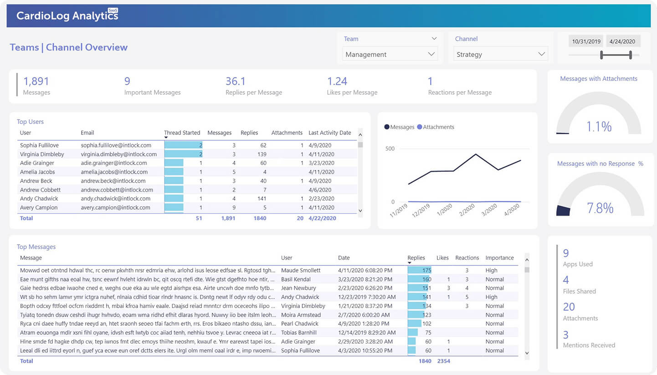
Task: Click the Top Messages total 2354 likes
Action: [443, 361]
